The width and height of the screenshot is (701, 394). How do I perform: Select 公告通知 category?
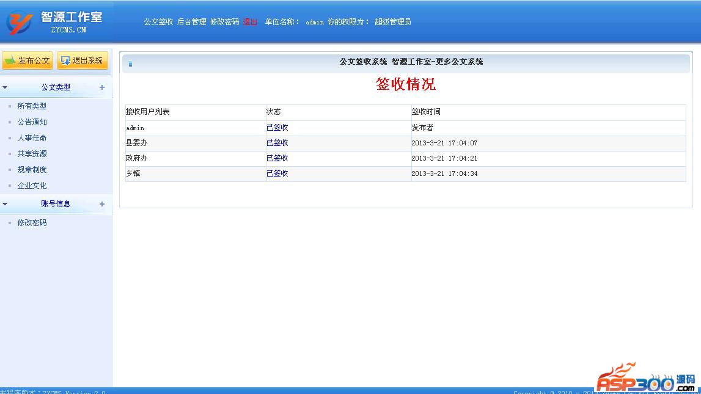(32, 122)
